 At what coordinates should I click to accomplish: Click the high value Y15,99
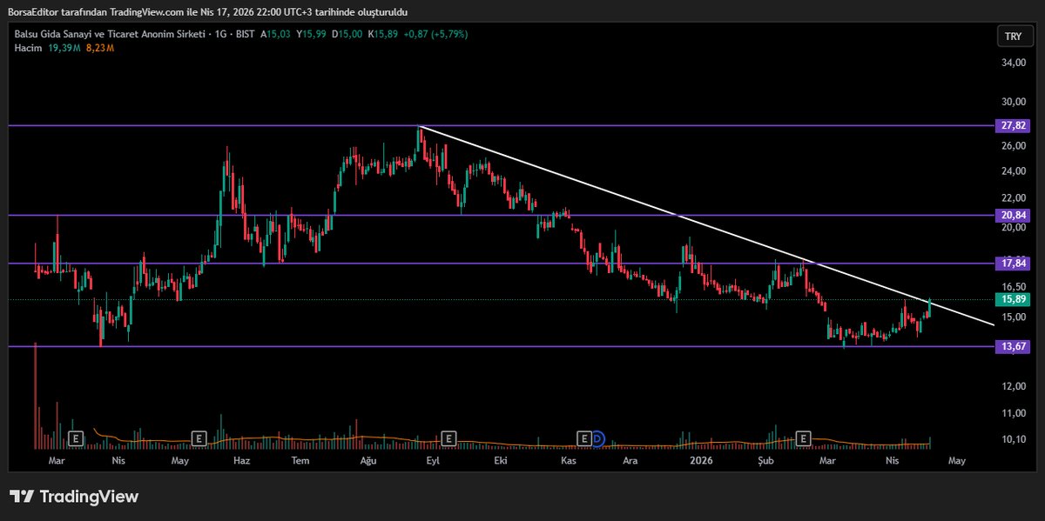(x=310, y=34)
